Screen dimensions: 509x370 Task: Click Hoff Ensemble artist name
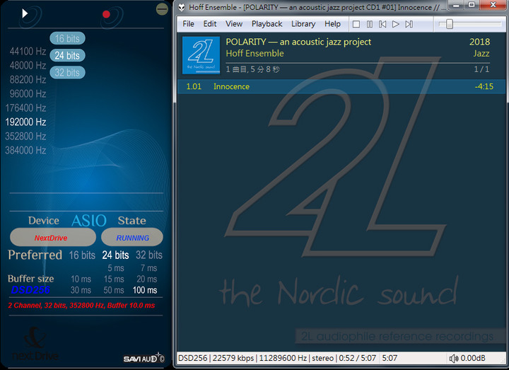pos(255,54)
